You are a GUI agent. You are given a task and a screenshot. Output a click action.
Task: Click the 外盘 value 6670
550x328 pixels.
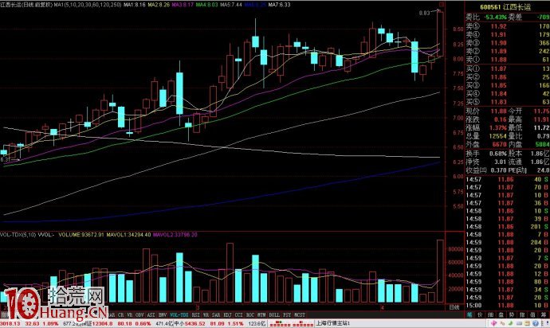[x=499, y=144]
